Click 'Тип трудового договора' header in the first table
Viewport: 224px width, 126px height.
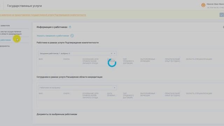click(128, 61)
